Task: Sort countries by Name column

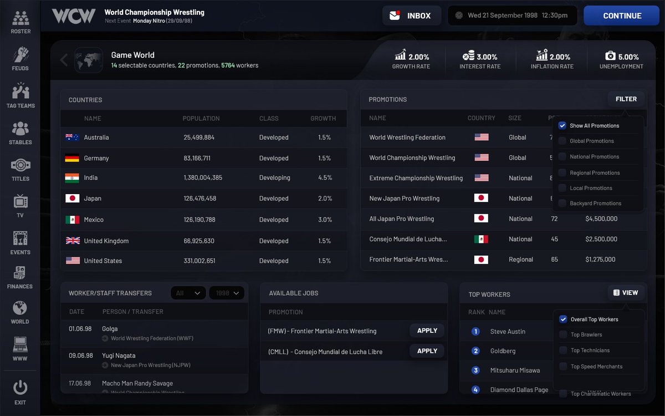Action: pyautogui.click(x=93, y=118)
